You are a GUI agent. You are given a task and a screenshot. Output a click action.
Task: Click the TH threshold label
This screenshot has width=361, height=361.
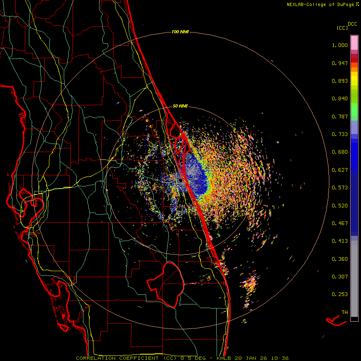(x=345, y=312)
